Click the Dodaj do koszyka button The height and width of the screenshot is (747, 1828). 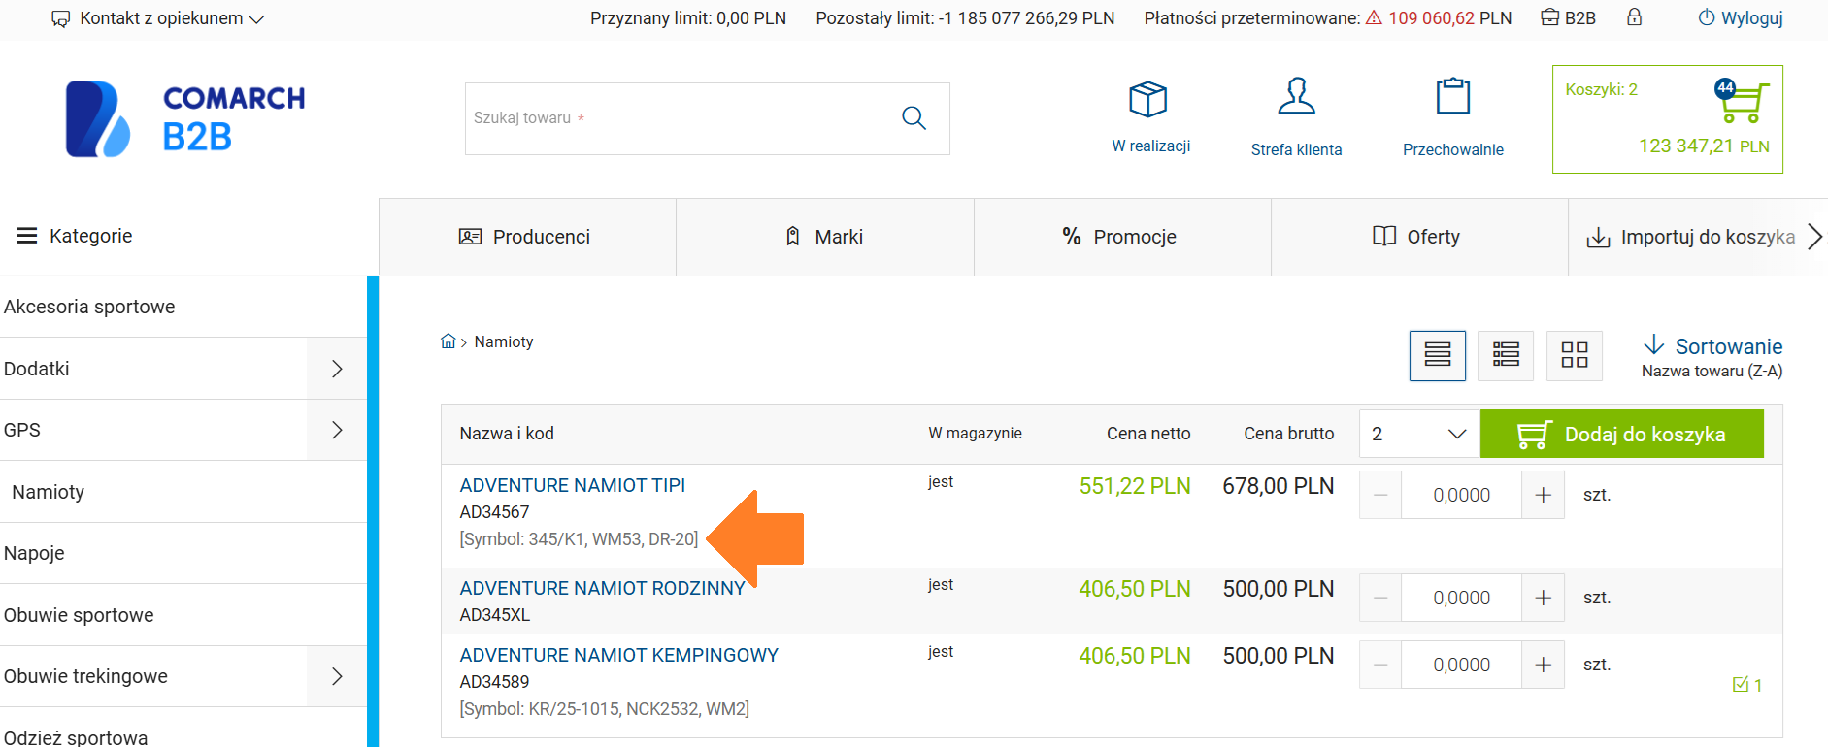click(x=1621, y=434)
